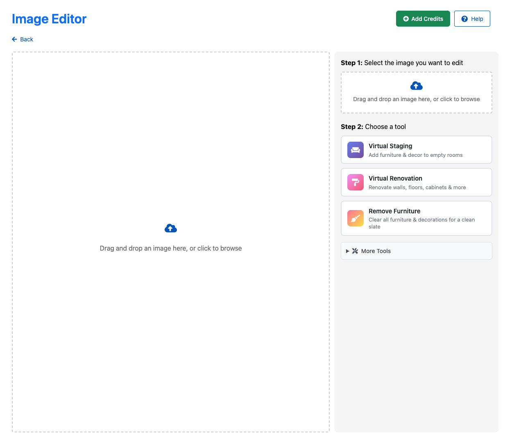
Task: Click the back arrow icon near Image Editor title
Action: 14,39
